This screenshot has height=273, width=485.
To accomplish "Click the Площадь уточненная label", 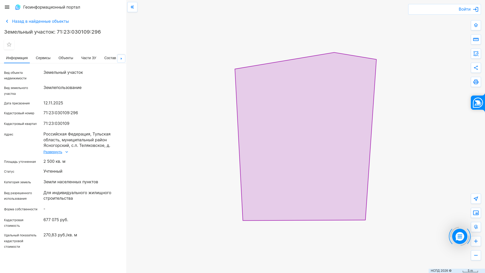I will point(20,162).
